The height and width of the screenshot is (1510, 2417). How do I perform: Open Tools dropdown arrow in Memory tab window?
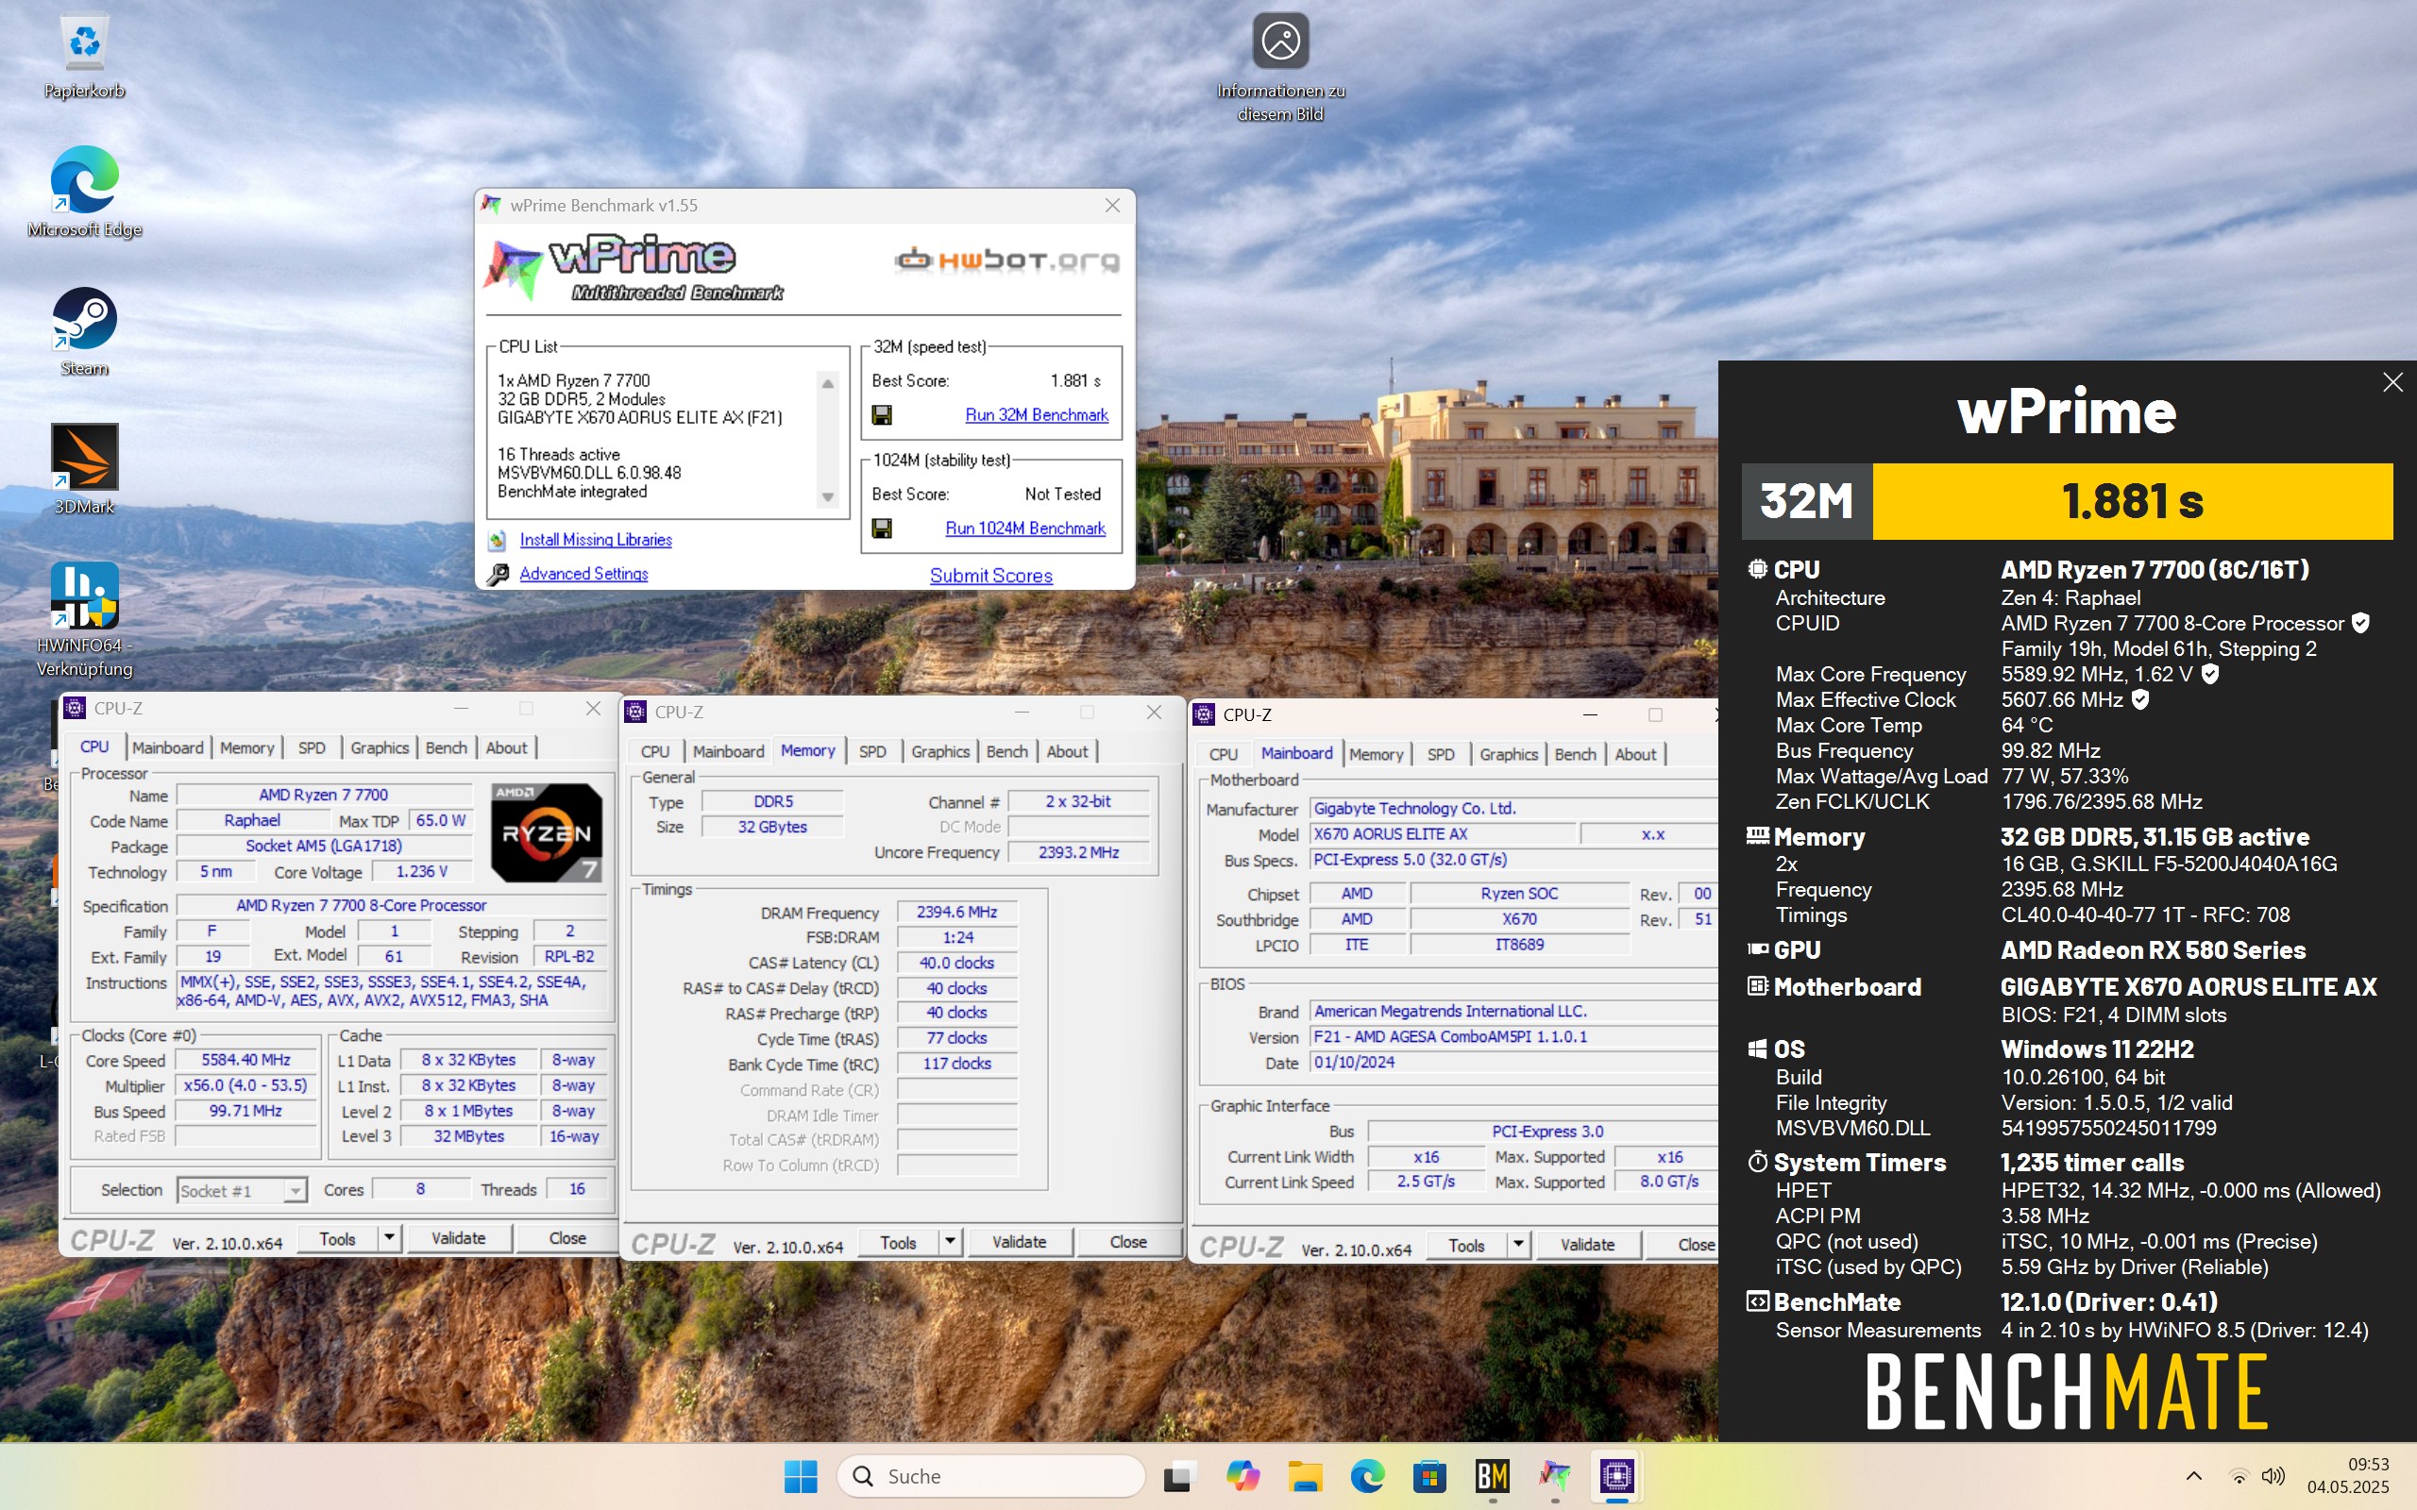pos(951,1242)
